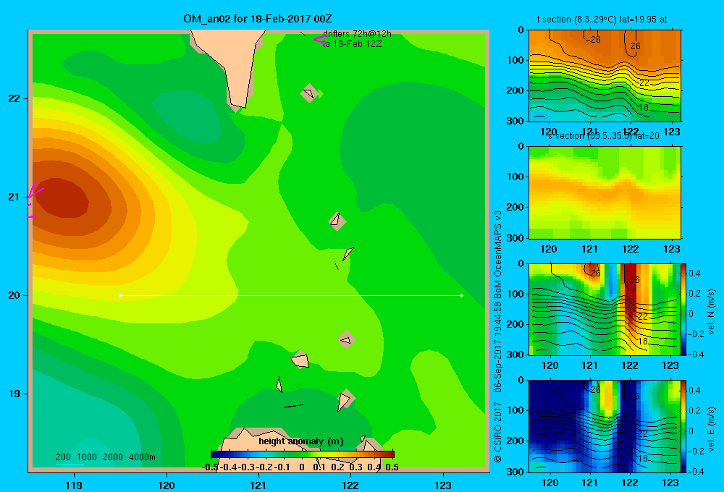Click the "drifters 72h@12h" legend text
This screenshot has height=492, width=724.
click(x=357, y=34)
